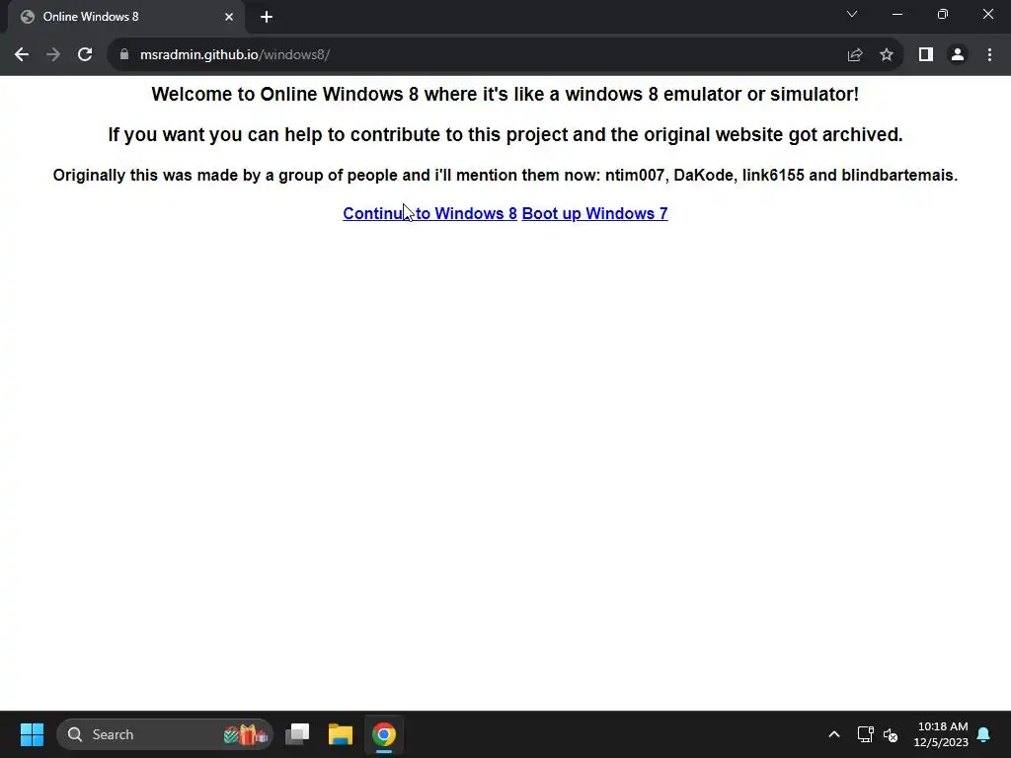1011x758 pixels.
Task: Bookmark this page with the star icon
Action: coord(887,55)
